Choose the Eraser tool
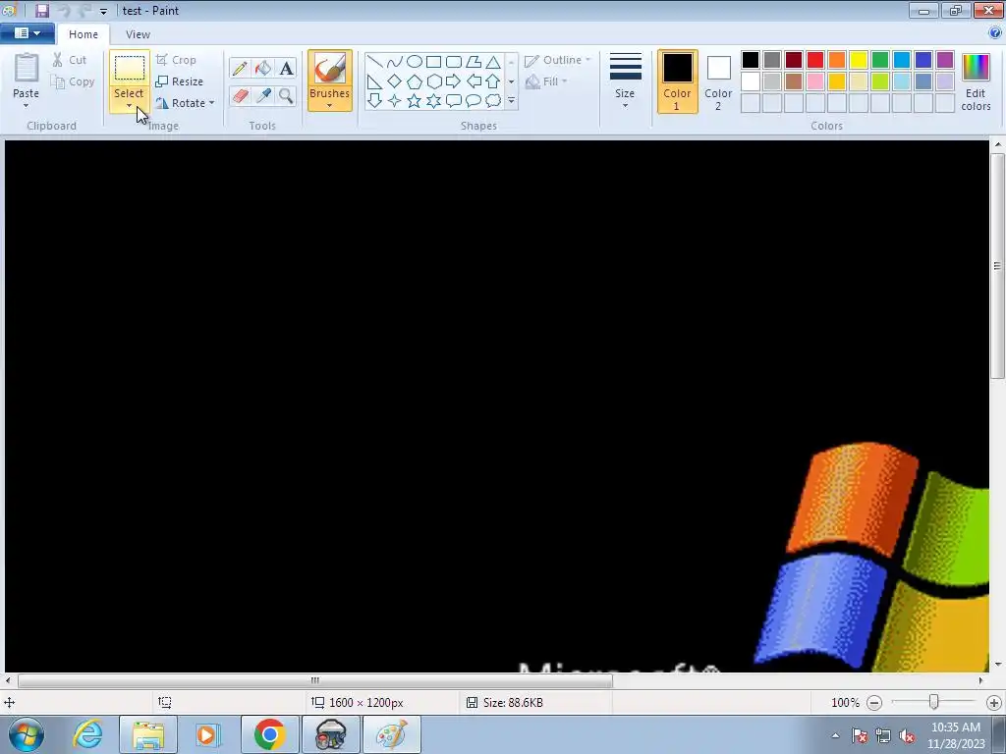This screenshot has width=1006, height=754. point(240,96)
